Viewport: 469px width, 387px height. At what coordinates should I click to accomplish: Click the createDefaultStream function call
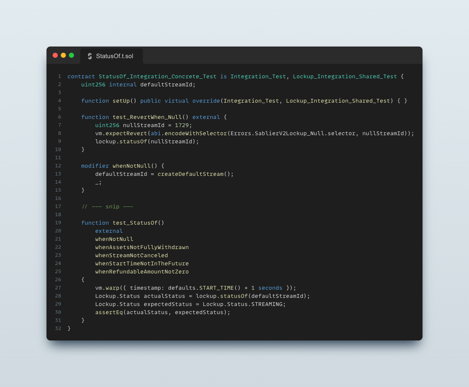190,174
